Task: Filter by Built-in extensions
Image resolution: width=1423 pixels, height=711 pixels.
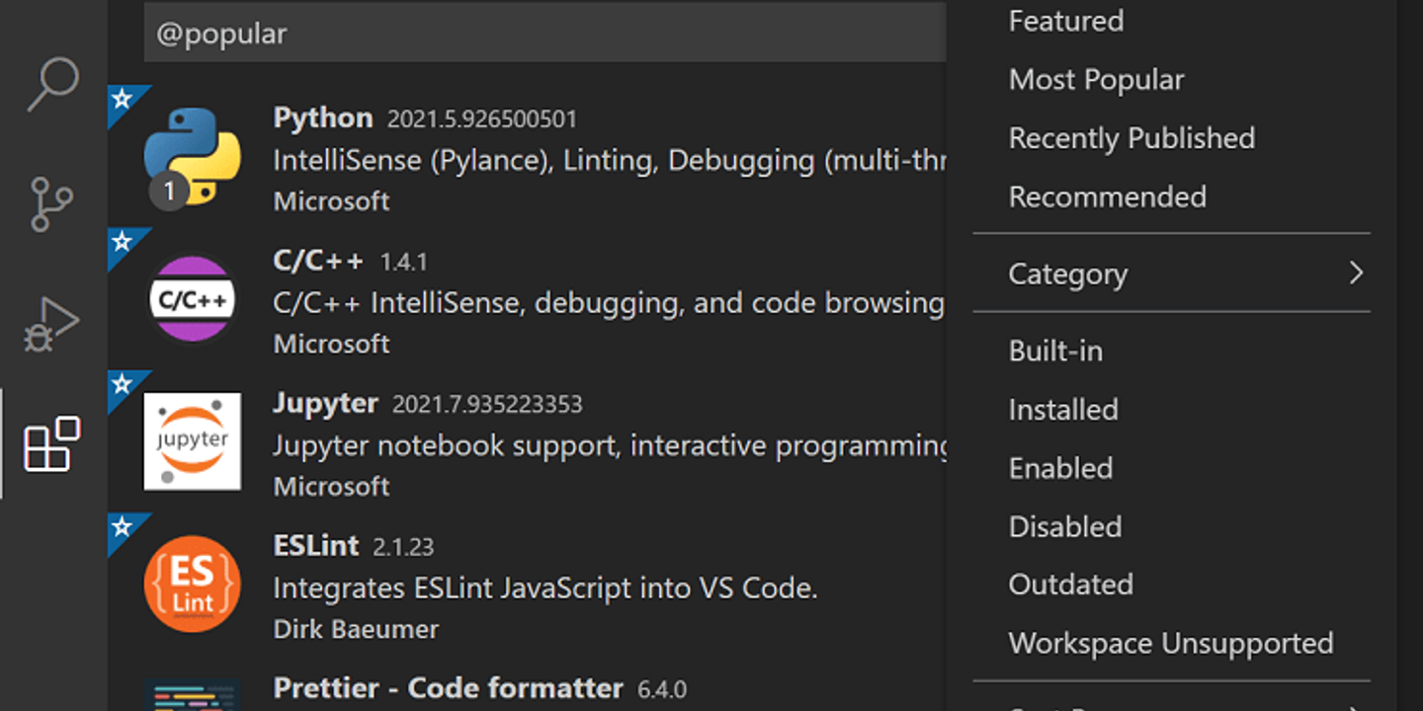Action: tap(1055, 351)
